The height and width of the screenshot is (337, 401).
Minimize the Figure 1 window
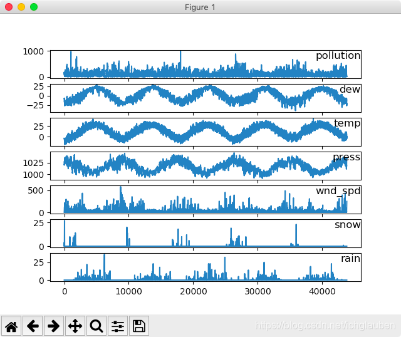click(21, 7)
